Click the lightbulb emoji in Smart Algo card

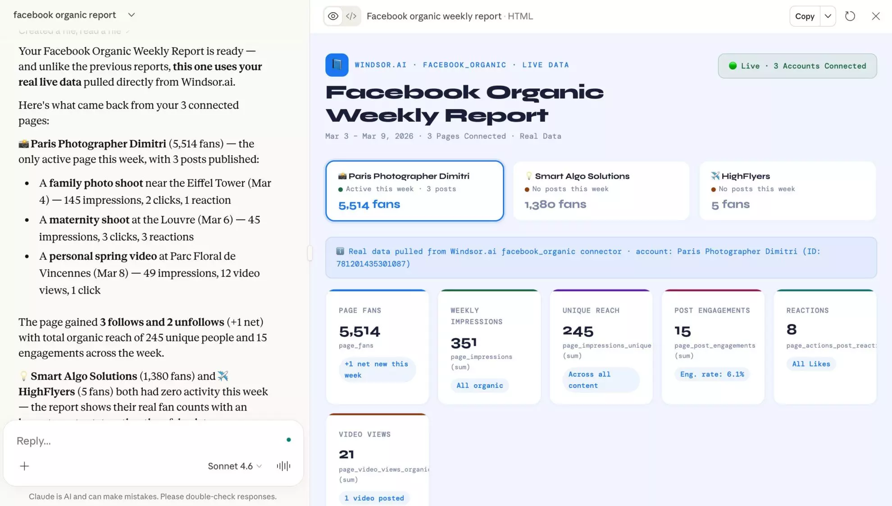tap(529, 176)
